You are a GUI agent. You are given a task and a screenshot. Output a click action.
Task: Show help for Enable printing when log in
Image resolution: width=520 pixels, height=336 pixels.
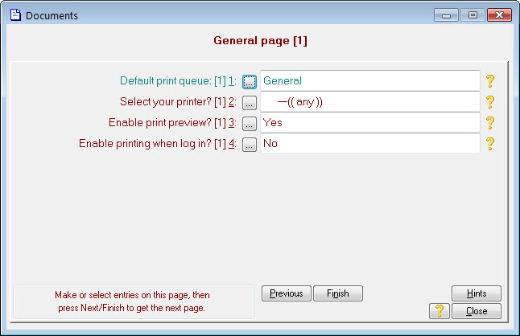(x=490, y=143)
